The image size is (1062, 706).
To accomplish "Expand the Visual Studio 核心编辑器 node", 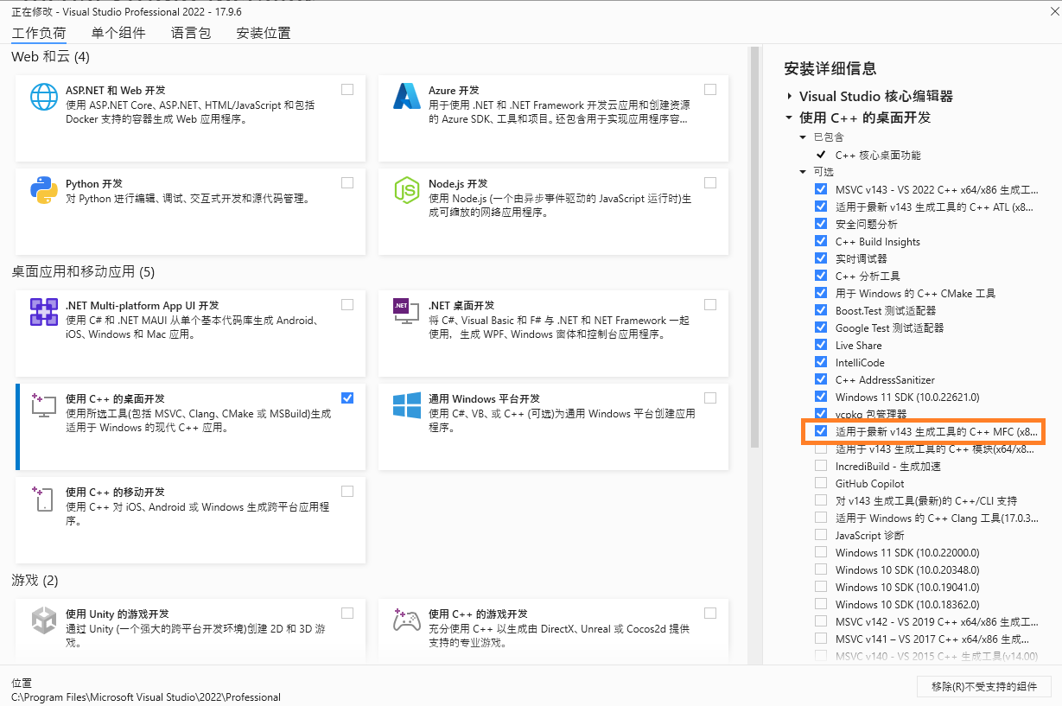I will [789, 96].
